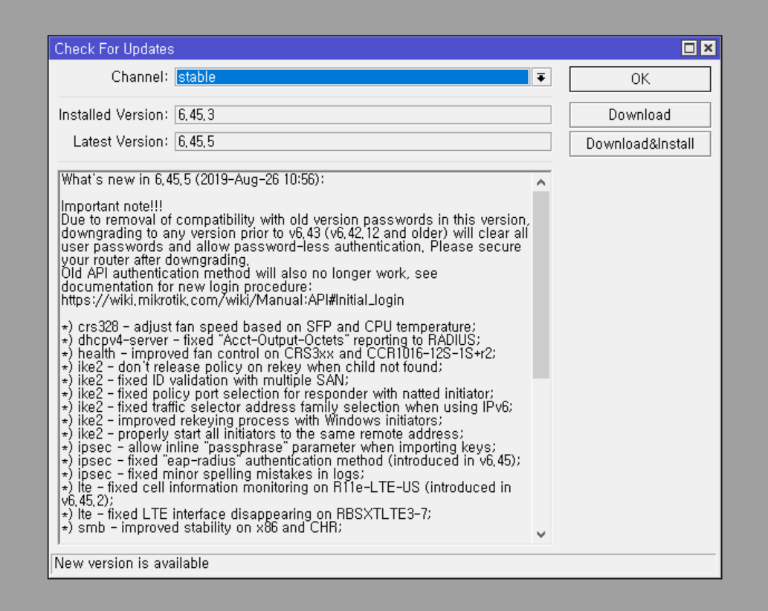Click the OK button
Image resolution: width=768 pixels, height=611 pixels.
tap(639, 79)
